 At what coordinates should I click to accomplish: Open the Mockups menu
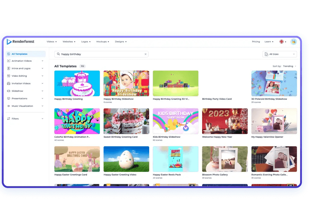tap(103, 42)
